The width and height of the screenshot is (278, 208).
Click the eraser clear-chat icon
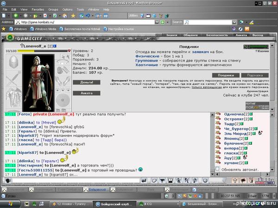[154, 181]
